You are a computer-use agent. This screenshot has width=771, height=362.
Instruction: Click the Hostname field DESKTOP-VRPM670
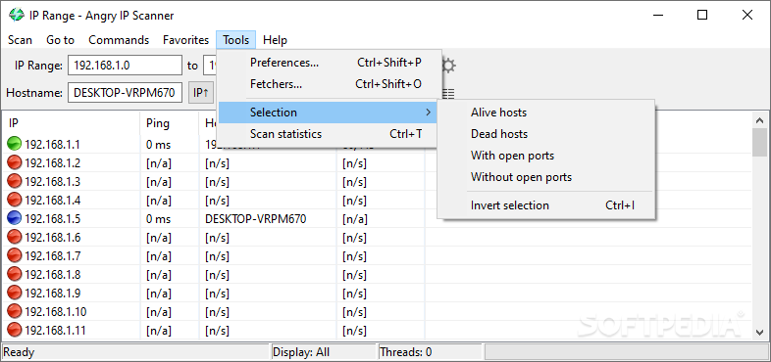coord(125,93)
